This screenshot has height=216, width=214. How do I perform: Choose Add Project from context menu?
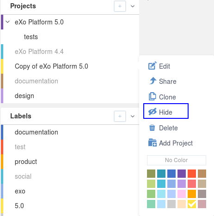tap(171, 143)
